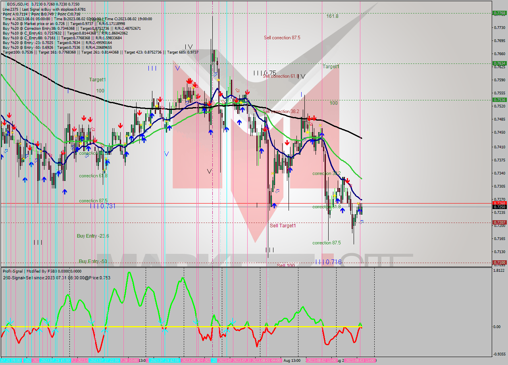
Task: Click the '2023.08.03 15:00' time marker
Action: 360,361
